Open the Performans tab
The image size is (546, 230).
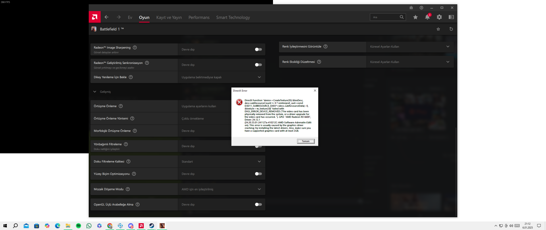click(199, 17)
